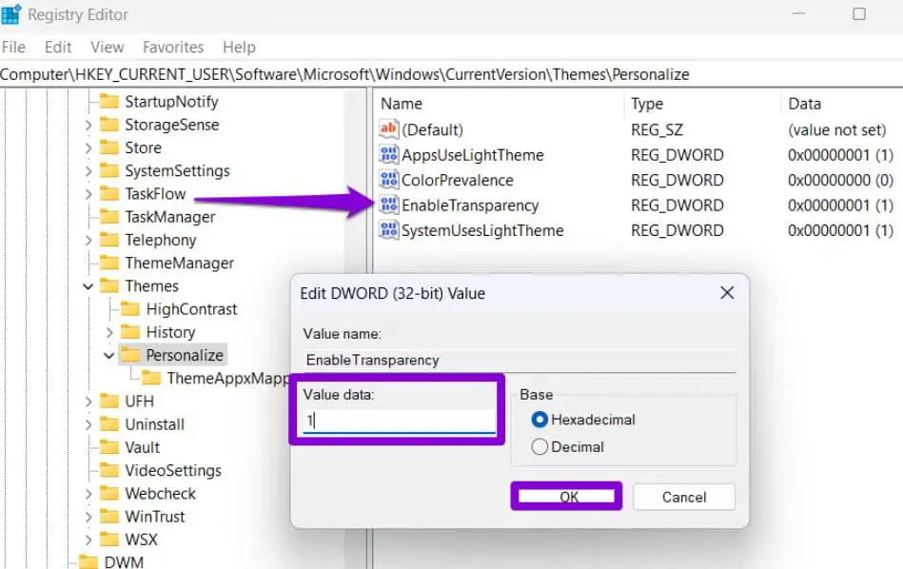903x569 pixels.
Task: Open the Edit menu
Action: click(x=58, y=47)
